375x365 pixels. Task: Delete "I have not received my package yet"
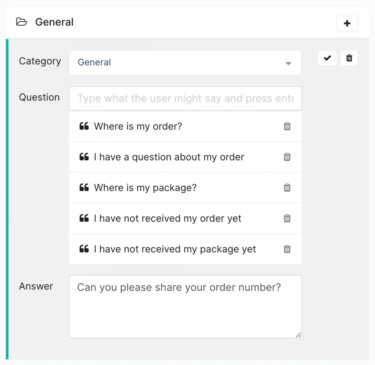point(287,249)
